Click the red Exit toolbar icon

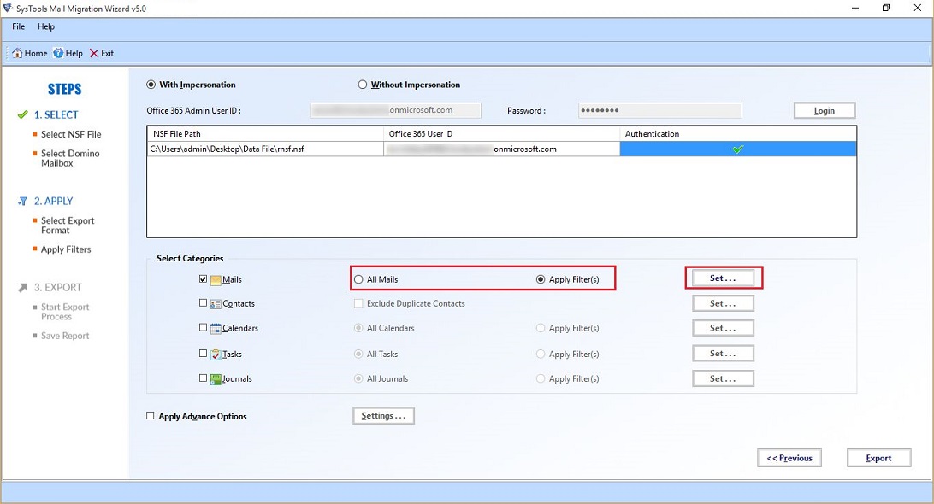pyautogui.click(x=94, y=53)
